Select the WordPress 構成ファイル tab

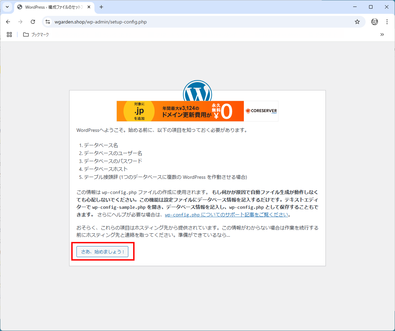click(52, 7)
